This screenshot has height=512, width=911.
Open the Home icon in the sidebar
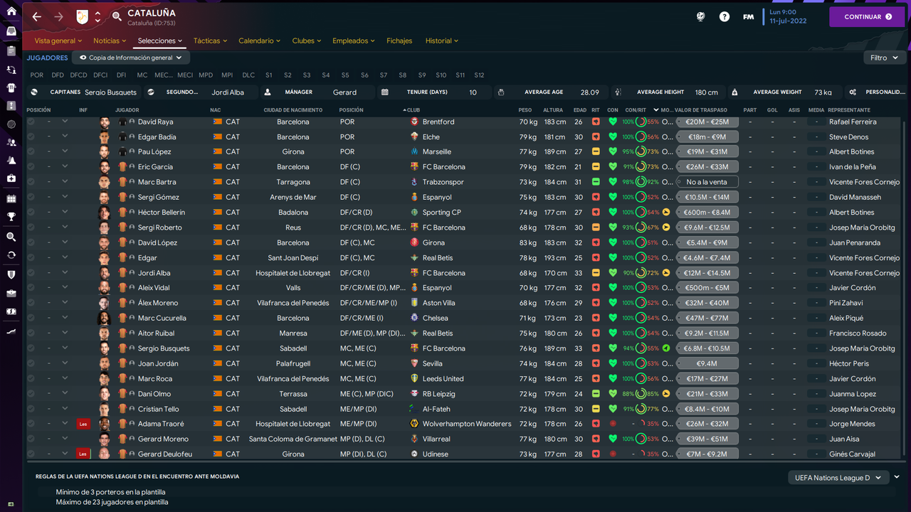tap(11, 11)
